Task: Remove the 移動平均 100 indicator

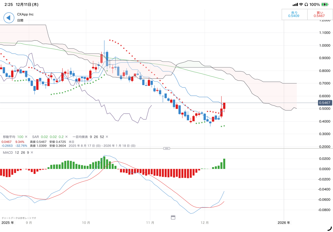Action: (26, 137)
